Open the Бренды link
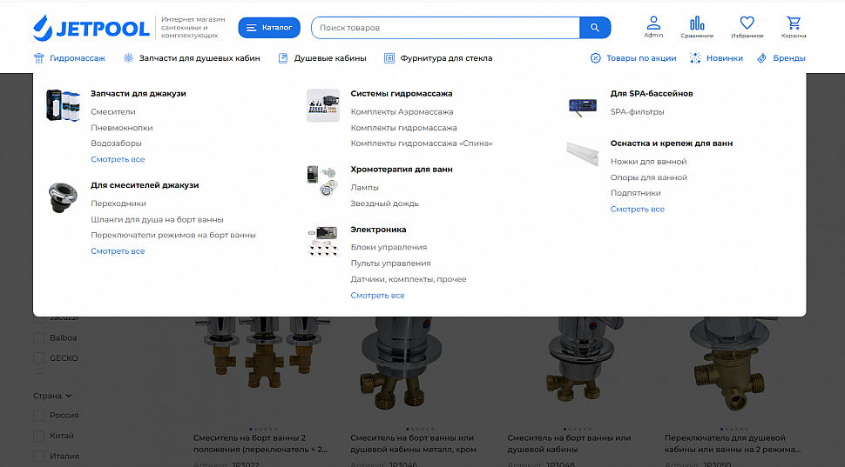Screen dimensions: 845x467 tap(789, 58)
